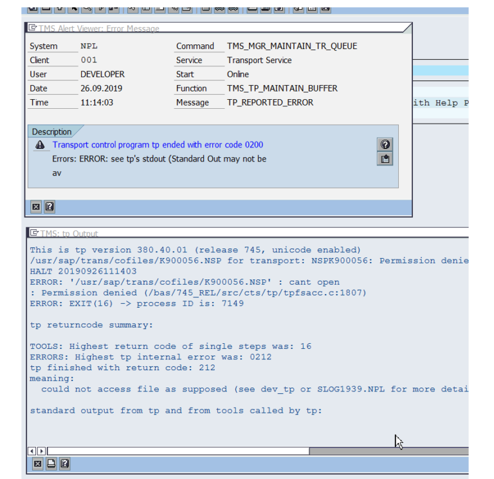The height and width of the screenshot is (479, 494).
Task: Click the 'could not access file as supposed' line
Action: click(x=255, y=389)
